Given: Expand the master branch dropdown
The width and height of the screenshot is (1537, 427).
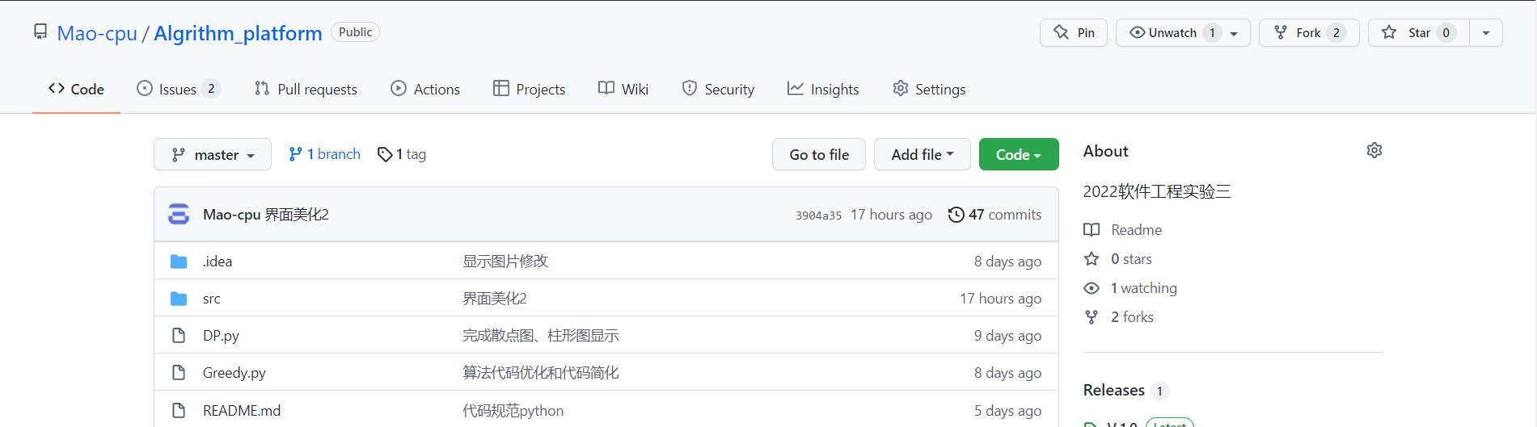Looking at the screenshot, I should pos(213,155).
